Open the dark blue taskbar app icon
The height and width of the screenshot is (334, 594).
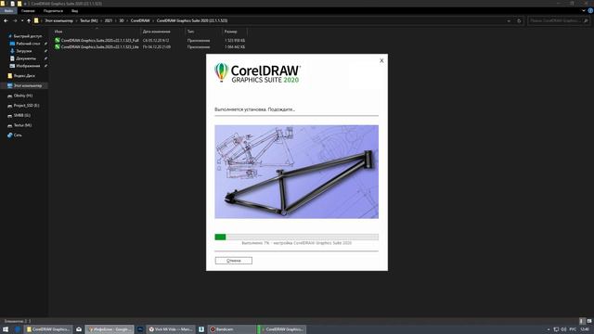[140, 329]
